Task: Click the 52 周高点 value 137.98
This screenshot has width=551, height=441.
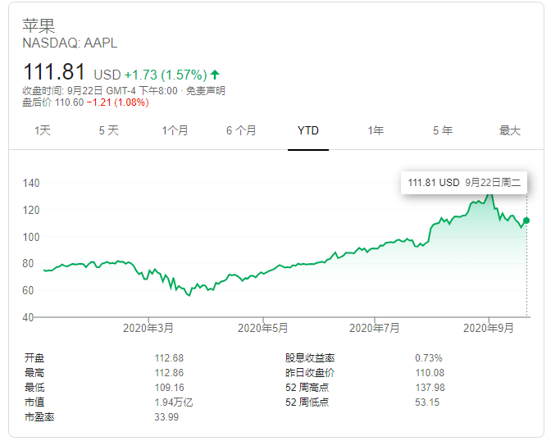Action: click(430, 388)
